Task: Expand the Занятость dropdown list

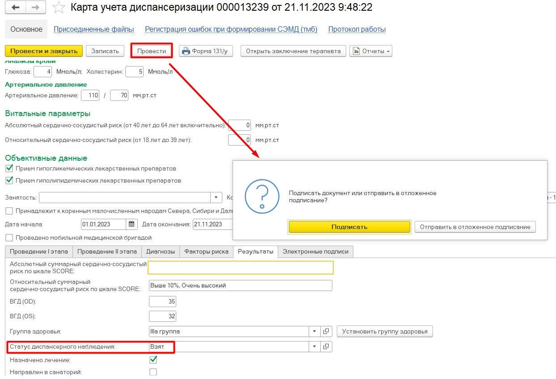Action: [x=216, y=197]
